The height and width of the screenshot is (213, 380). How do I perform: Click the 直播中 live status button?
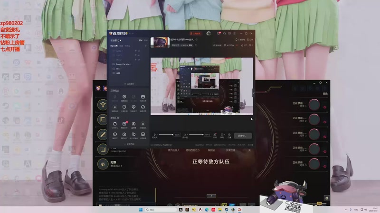pos(243,136)
